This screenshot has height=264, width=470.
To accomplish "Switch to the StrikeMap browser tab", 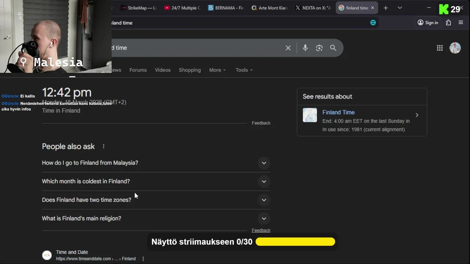I will point(138,8).
